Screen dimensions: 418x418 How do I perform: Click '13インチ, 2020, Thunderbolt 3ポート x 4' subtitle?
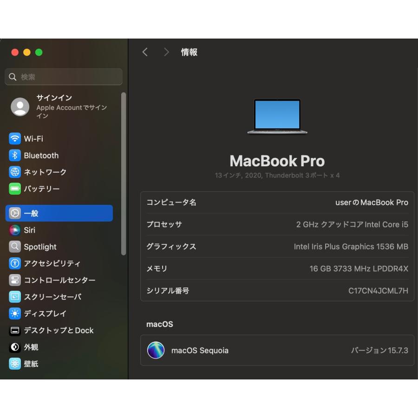coord(277,176)
